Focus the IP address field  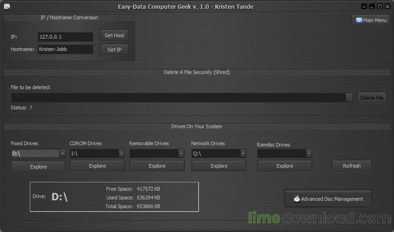[65, 37]
